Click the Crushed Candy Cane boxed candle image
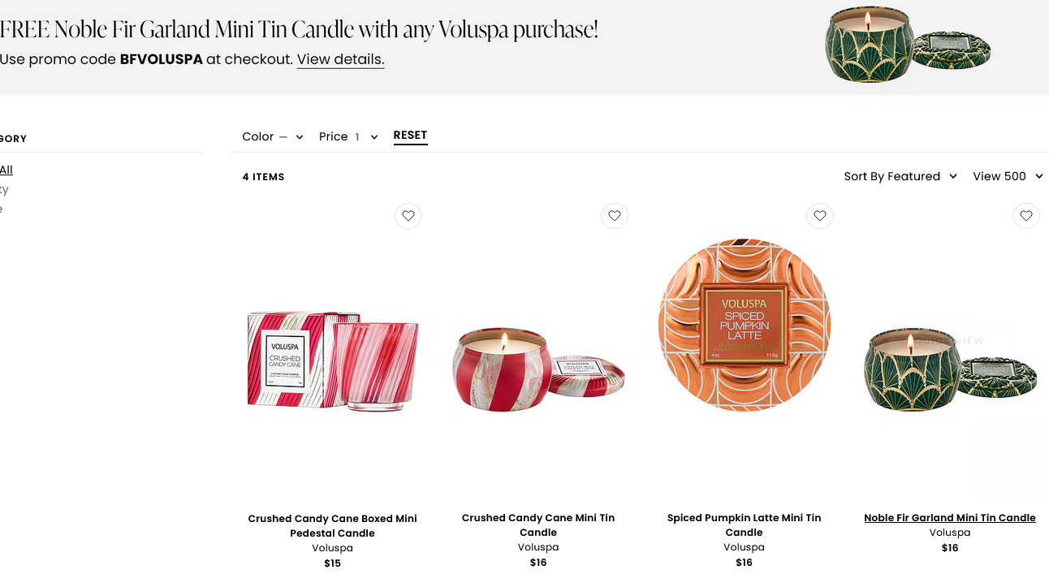The width and height of the screenshot is (1049, 574). click(333, 359)
